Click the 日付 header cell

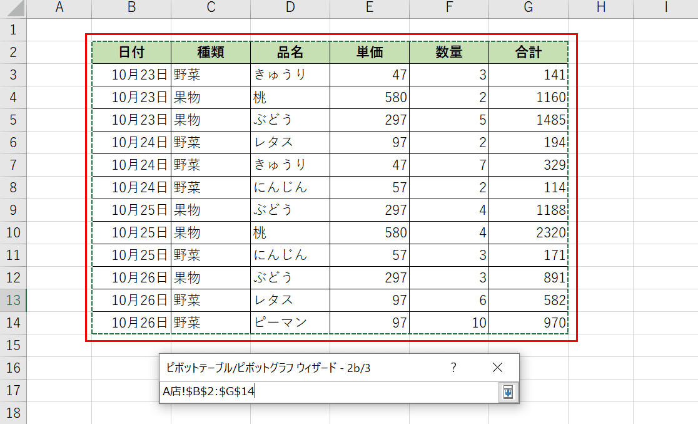tap(131, 52)
